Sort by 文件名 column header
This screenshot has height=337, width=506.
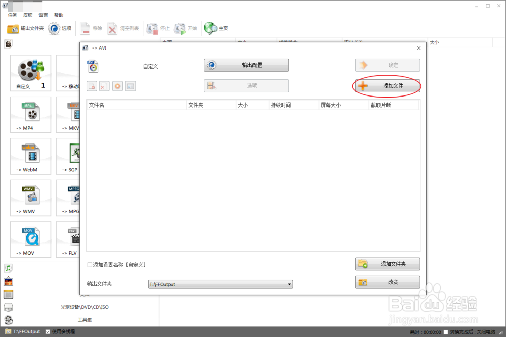pos(137,105)
